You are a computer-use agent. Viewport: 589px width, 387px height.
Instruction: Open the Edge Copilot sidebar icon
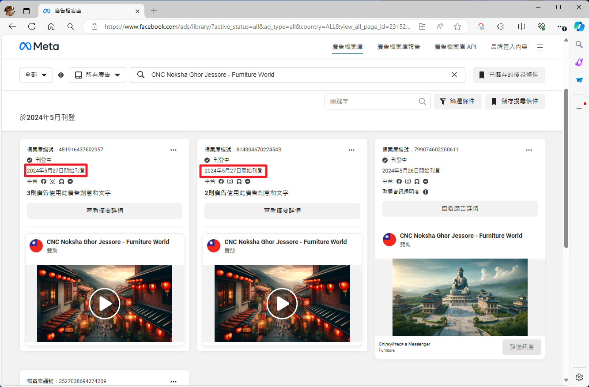(x=579, y=26)
